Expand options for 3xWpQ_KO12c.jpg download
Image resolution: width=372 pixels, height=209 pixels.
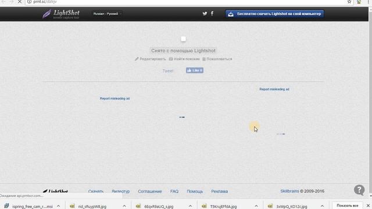322,206
